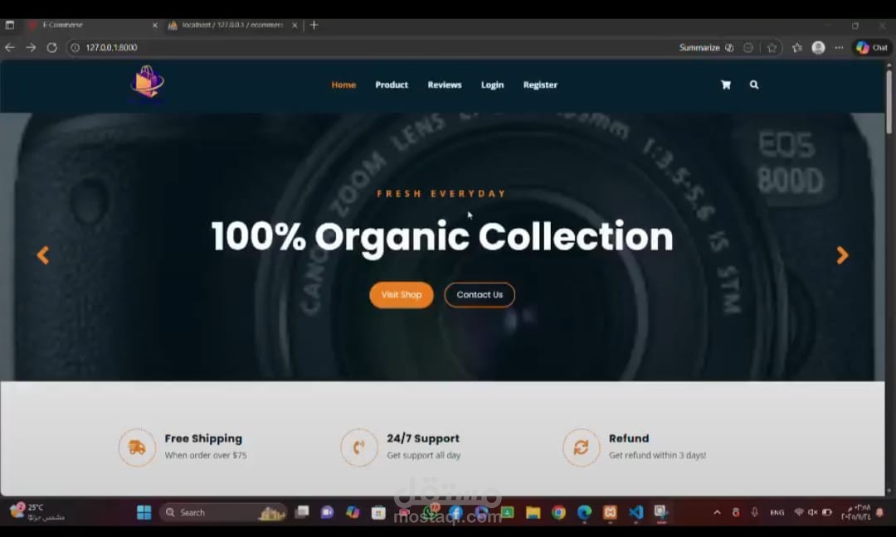This screenshot has width=896, height=537.
Task: Open File Explorer from the taskbar
Action: [x=533, y=512]
